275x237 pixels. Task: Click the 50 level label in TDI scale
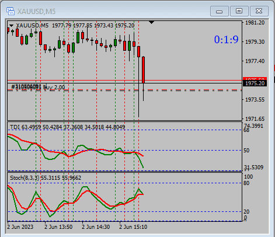pyautogui.click(x=246, y=151)
